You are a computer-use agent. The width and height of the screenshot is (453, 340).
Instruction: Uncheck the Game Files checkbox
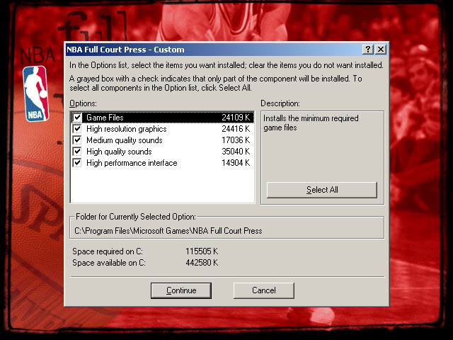click(x=77, y=118)
